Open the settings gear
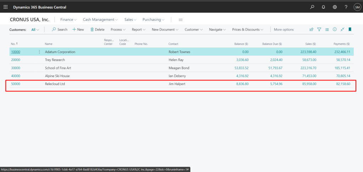This screenshot has height=172, width=363. (335, 7)
